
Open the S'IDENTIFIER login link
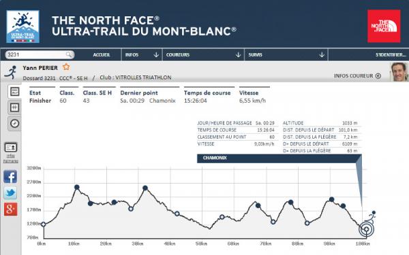click(391, 55)
